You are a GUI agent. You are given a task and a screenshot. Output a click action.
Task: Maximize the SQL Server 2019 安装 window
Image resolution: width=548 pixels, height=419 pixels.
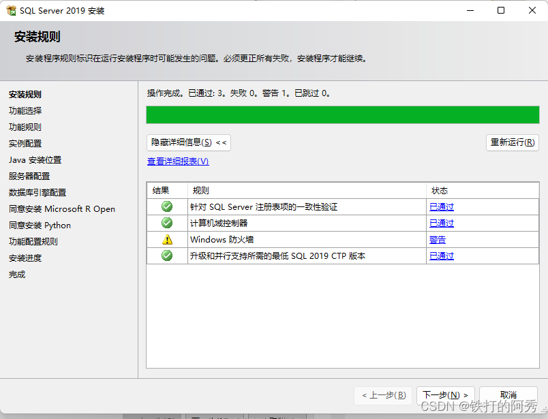[x=501, y=10]
